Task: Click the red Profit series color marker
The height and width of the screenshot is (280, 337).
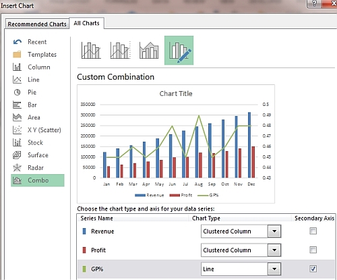Action: tap(84, 250)
